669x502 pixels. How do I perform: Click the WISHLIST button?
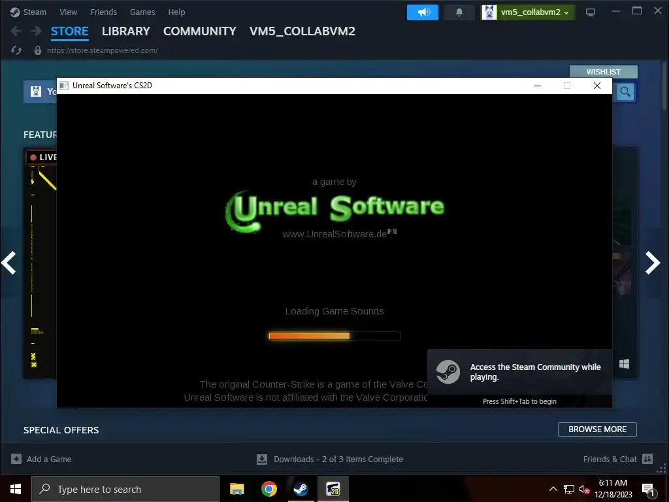coord(603,72)
